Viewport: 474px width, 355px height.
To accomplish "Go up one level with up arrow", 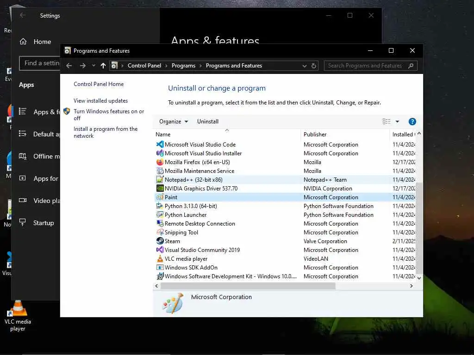I will (103, 66).
